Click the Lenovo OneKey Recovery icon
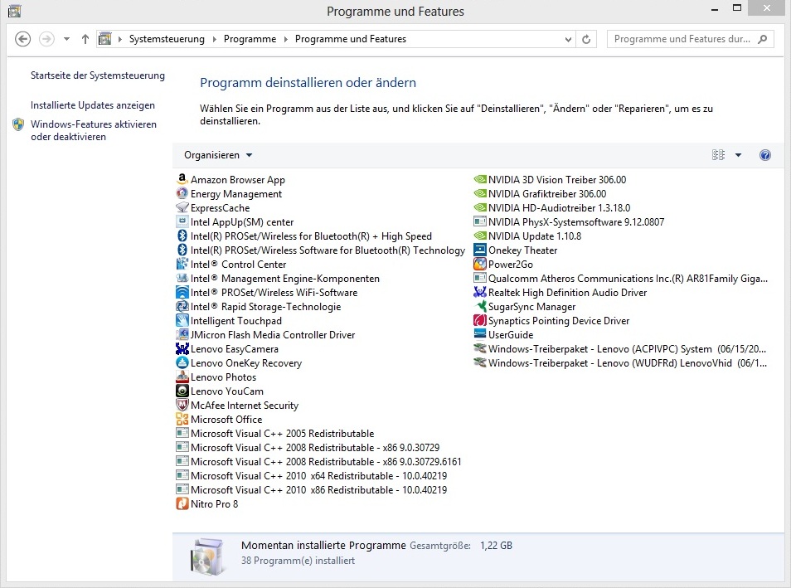 pyautogui.click(x=182, y=363)
